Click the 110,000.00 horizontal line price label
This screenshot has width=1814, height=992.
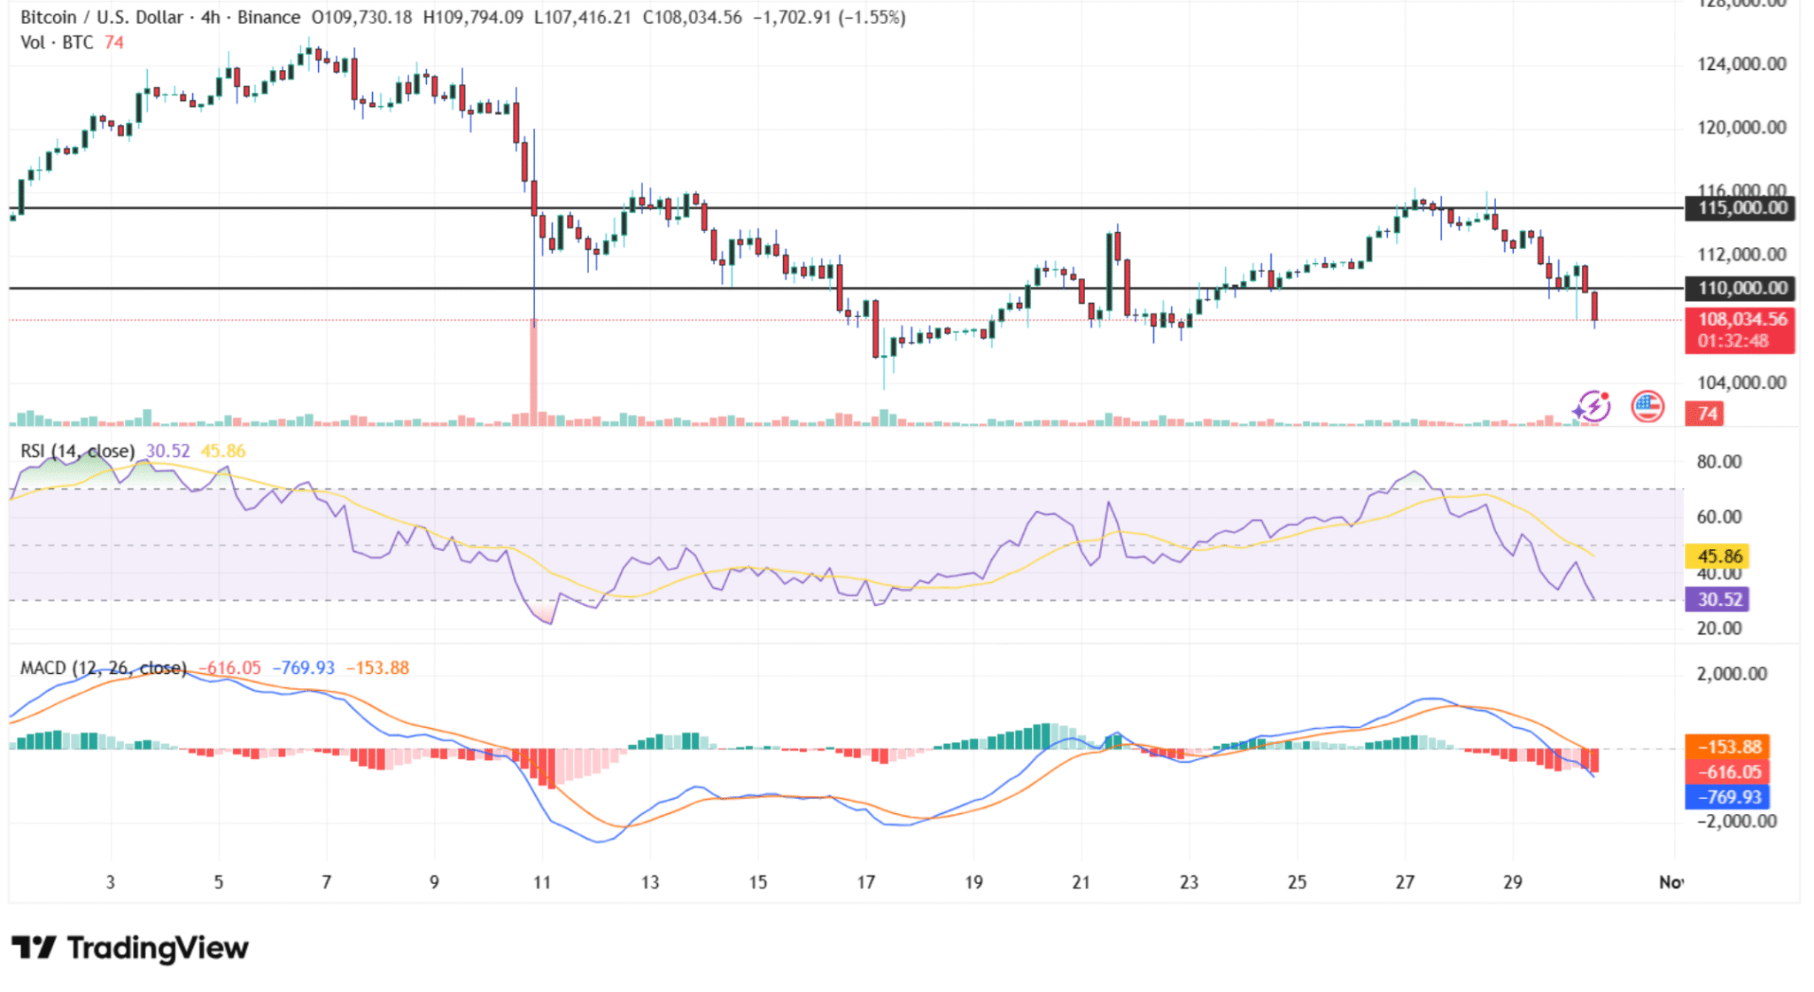pyautogui.click(x=1739, y=288)
